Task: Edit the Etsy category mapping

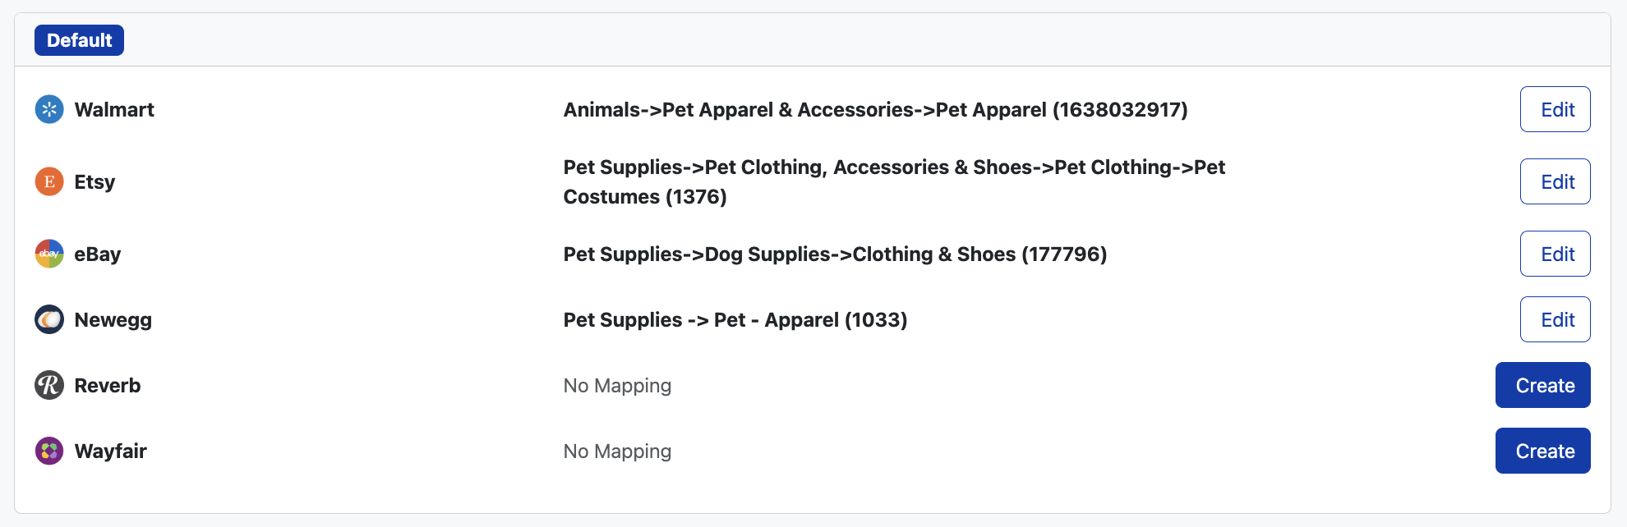Action: point(1555,181)
